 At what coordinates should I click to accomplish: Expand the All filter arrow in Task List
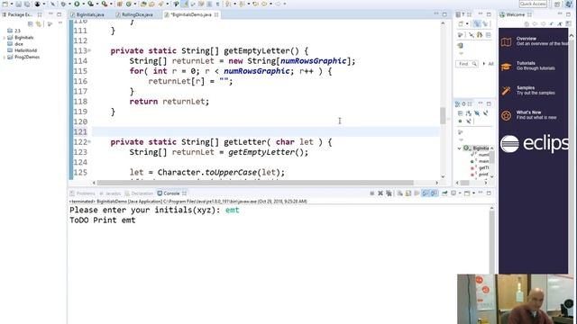point(484,64)
